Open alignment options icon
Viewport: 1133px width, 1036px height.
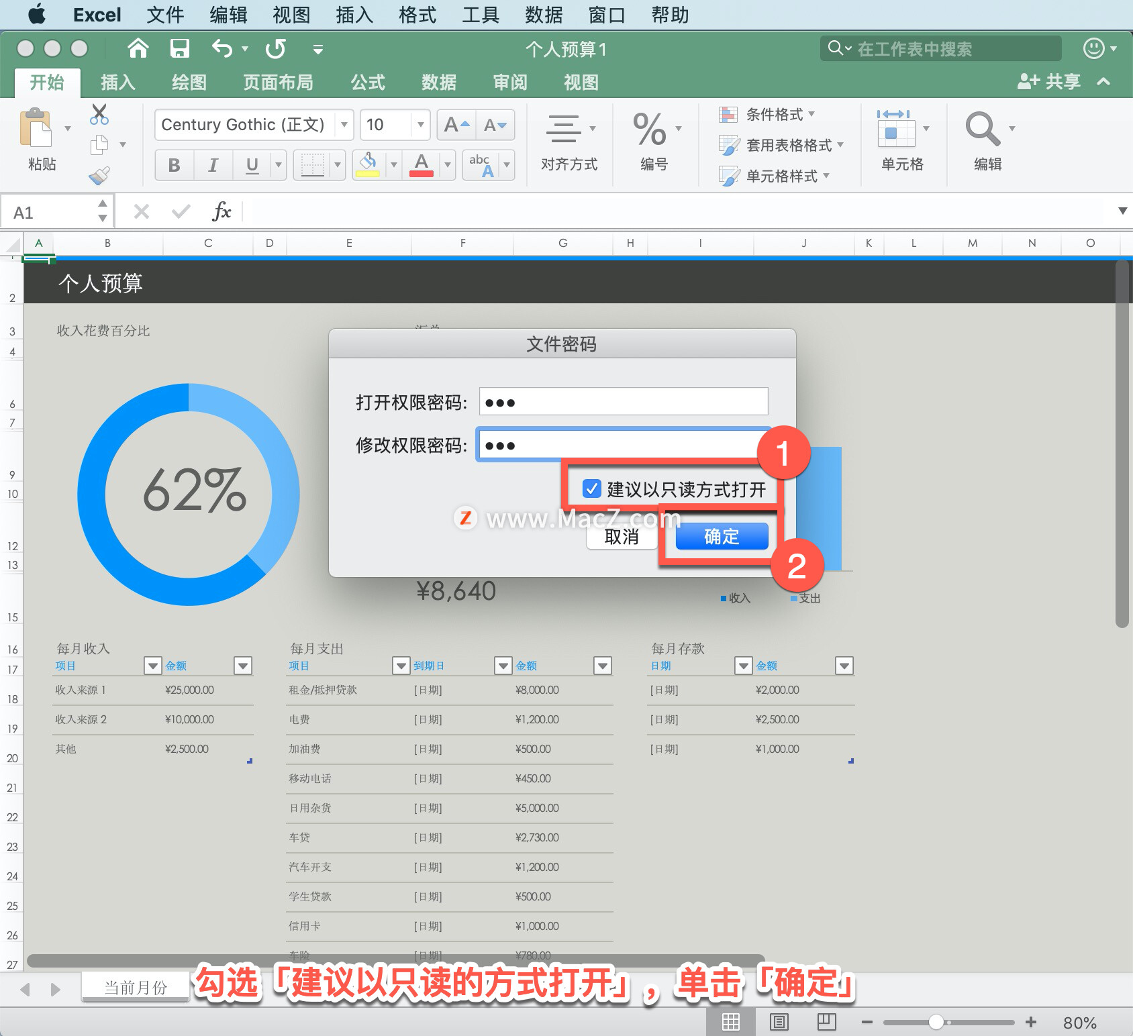click(563, 129)
